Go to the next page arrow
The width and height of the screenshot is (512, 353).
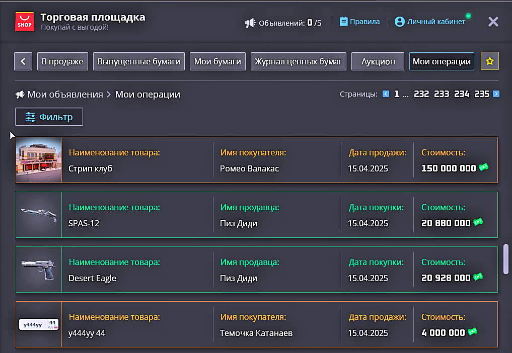pyautogui.click(x=496, y=94)
